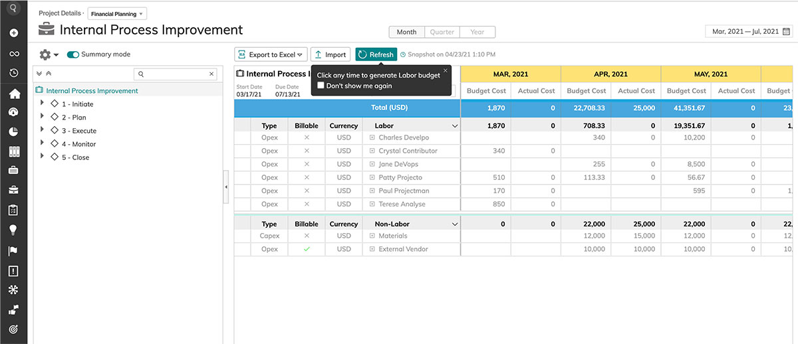This screenshot has width=798, height=344.
Task: Click the MAR, 2021 column header
Action: click(x=511, y=74)
